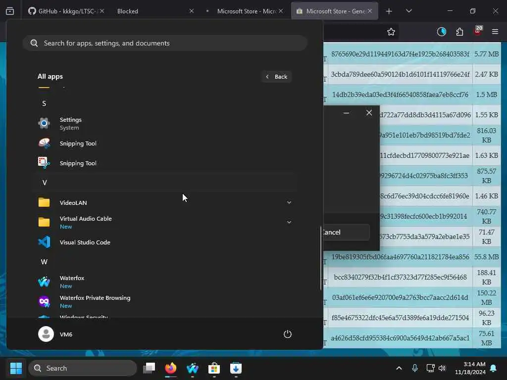
Task: Go Back from All apps
Action: point(276,77)
